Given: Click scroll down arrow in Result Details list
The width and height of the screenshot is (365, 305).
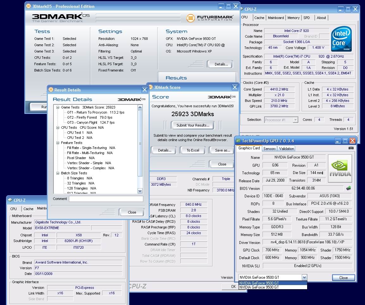Looking at the screenshot, I should point(140,191).
